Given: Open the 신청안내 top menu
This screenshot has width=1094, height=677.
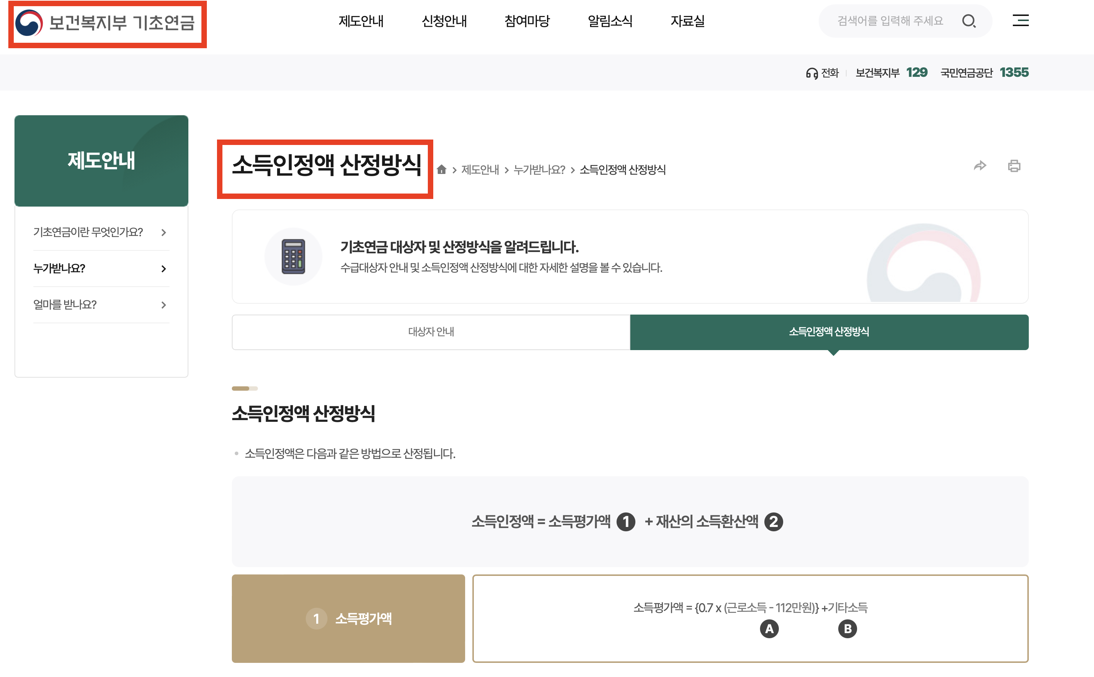Looking at the screenshot, I should (444, 21).
